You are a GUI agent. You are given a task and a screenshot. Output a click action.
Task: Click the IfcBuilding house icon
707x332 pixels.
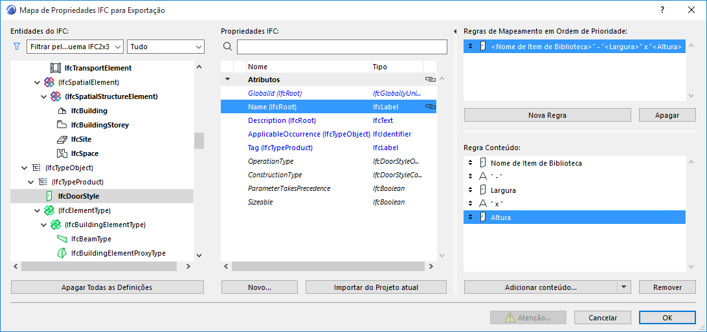[x=62, y=111]
